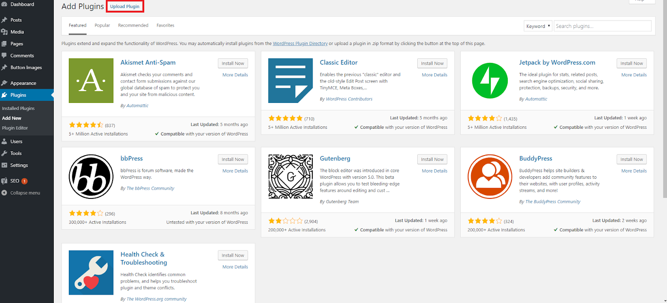Click the SEO notification badge
667x303 pixels.
(25, 181)
